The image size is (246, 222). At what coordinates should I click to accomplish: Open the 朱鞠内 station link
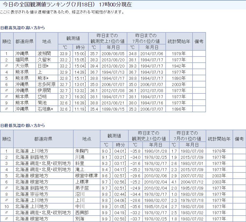(x=82, y=151)
